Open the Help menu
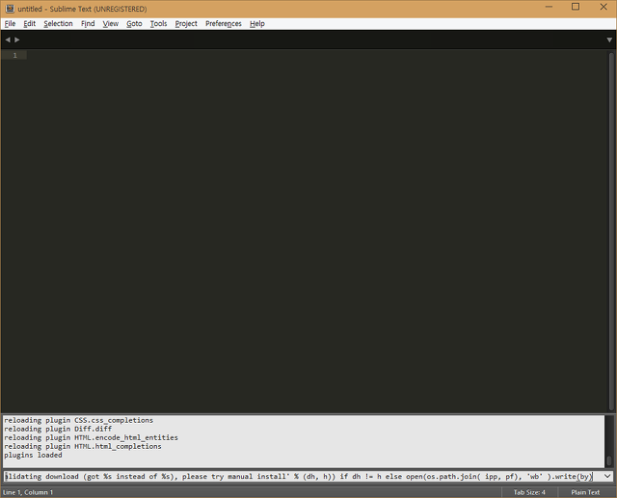 pyautogui.click(x=257, y=23)
